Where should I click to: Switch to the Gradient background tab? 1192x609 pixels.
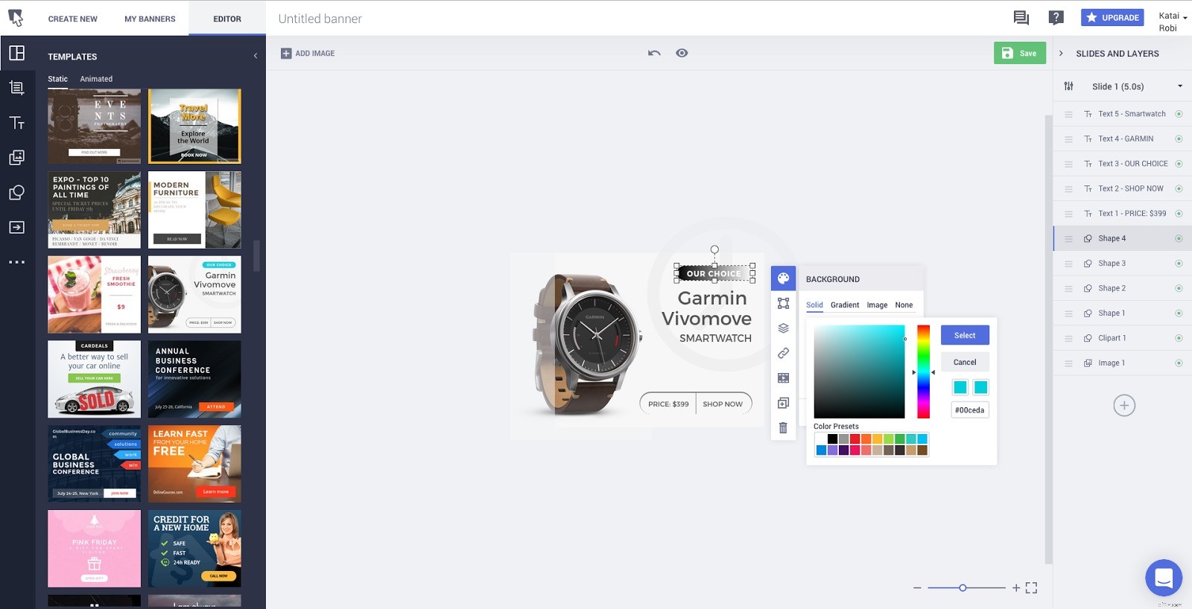(844, 305)
